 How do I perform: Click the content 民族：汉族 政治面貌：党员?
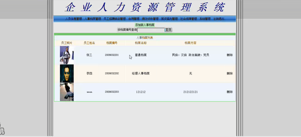click(190, 55)
